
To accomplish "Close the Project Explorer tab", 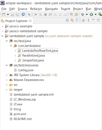I will (30, 21).
